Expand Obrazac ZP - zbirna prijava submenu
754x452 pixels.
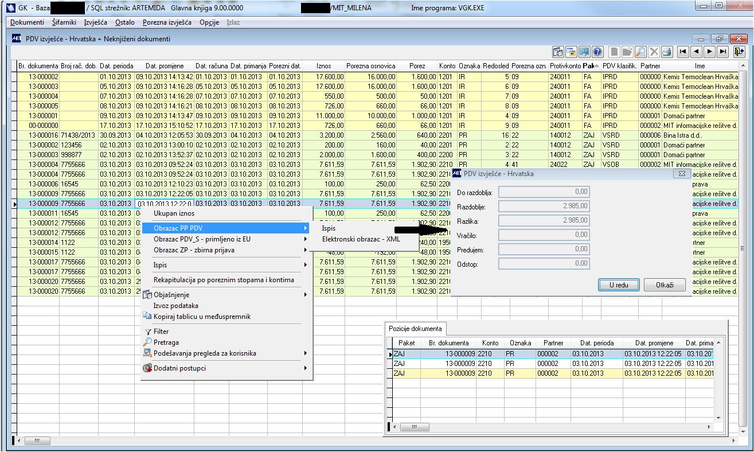click(x=226, y=250)
